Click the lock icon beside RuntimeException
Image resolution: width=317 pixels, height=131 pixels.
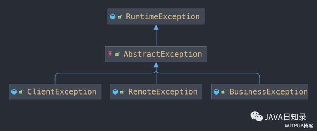click(119, 17)
